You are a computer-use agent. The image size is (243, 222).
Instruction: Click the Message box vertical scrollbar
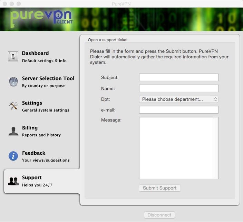[216, 148]
